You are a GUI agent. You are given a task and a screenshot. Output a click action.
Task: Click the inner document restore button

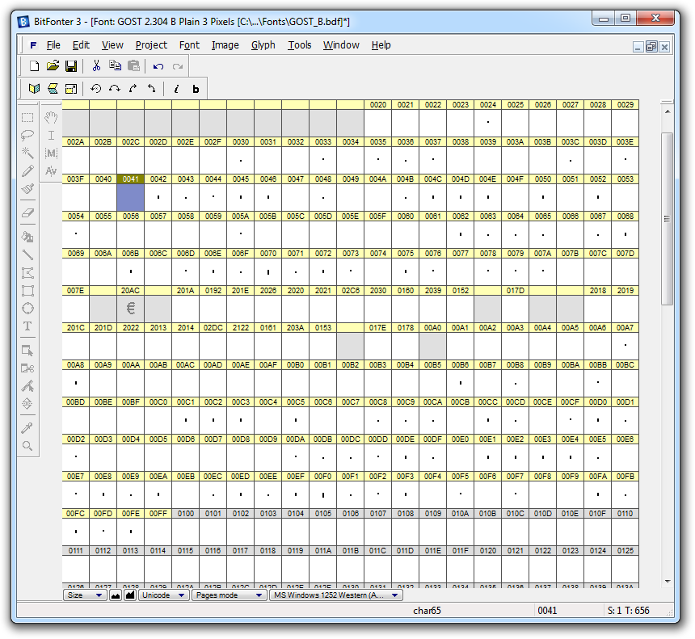[x=651, y=47]
